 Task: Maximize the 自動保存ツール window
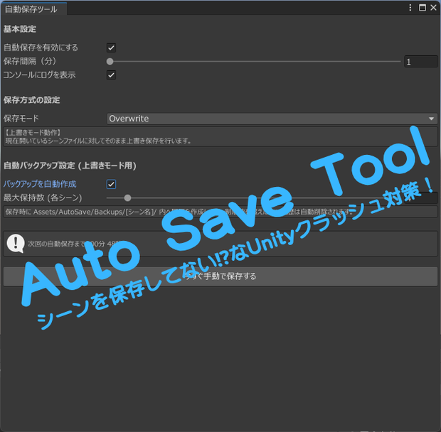(x=423, y=8)
